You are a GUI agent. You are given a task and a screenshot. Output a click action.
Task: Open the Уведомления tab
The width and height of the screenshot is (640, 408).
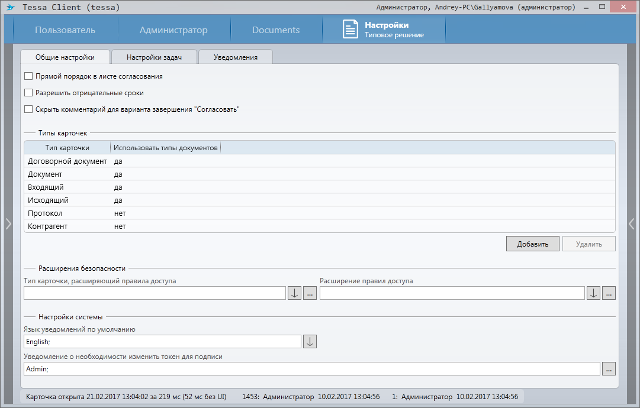coord(235,57)
